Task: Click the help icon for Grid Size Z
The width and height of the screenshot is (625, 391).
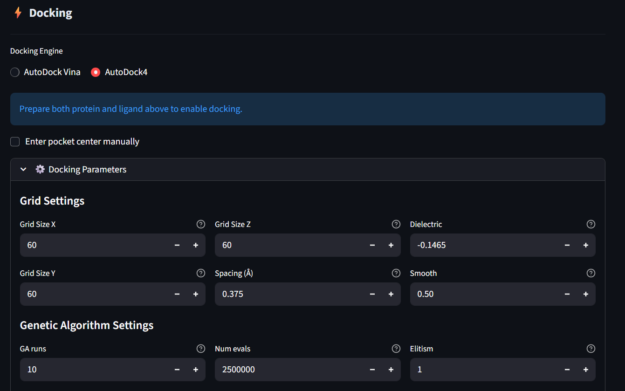Action: (x=396, y=224)
